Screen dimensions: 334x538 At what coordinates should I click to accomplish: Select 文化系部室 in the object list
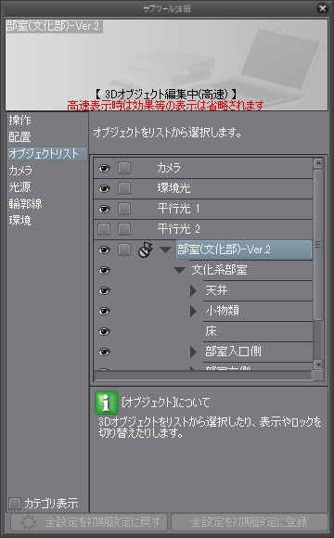(219, 270)
